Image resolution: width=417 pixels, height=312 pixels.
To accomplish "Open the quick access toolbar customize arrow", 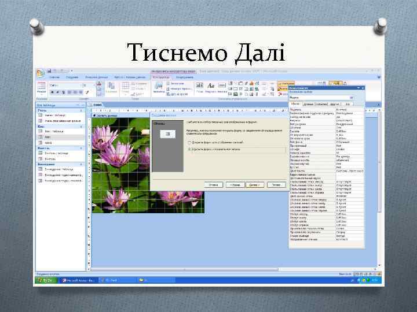I will [72, 71].
